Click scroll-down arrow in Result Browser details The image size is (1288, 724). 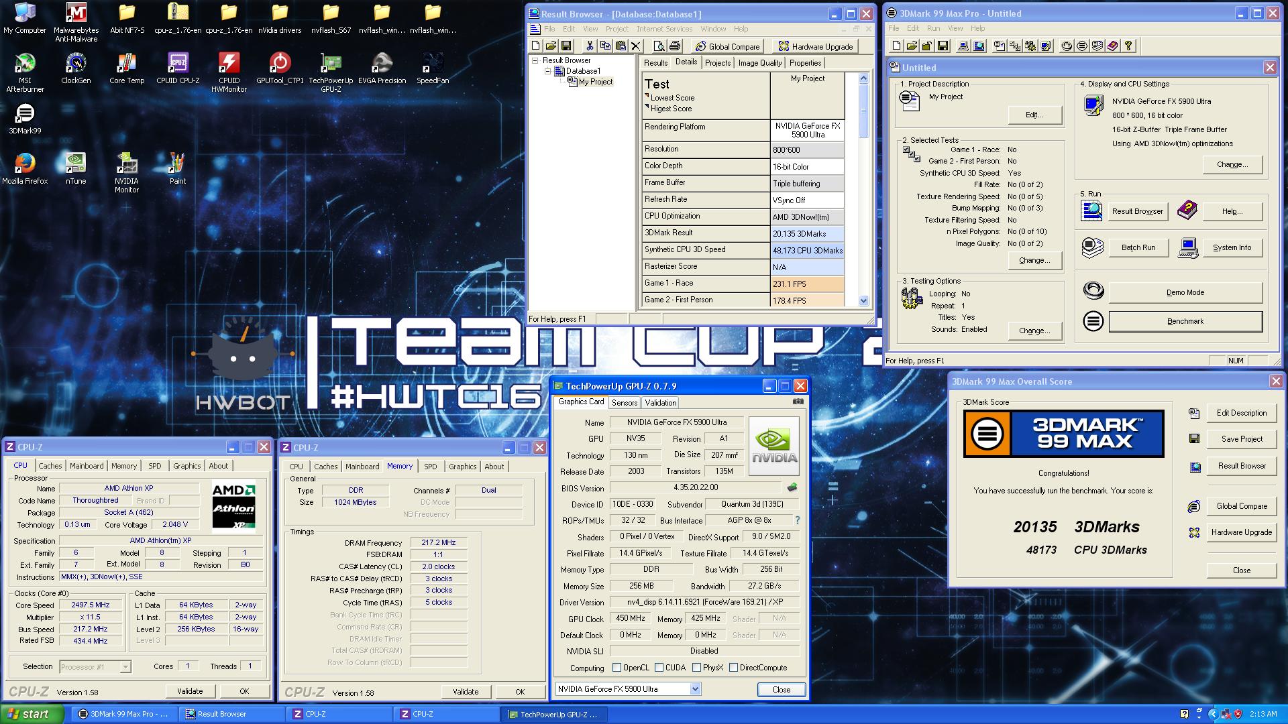(863, 301)
